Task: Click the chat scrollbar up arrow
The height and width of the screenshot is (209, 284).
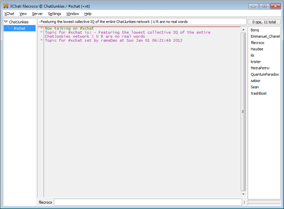Action: [x=243, y=30]
